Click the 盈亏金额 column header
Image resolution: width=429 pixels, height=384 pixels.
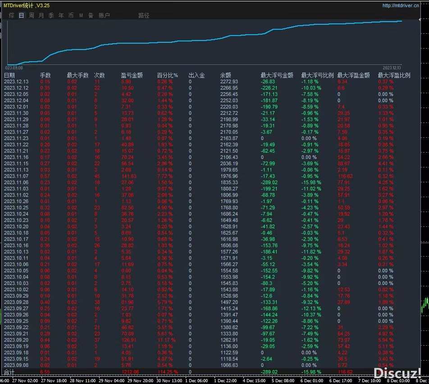tap(132, 75)
